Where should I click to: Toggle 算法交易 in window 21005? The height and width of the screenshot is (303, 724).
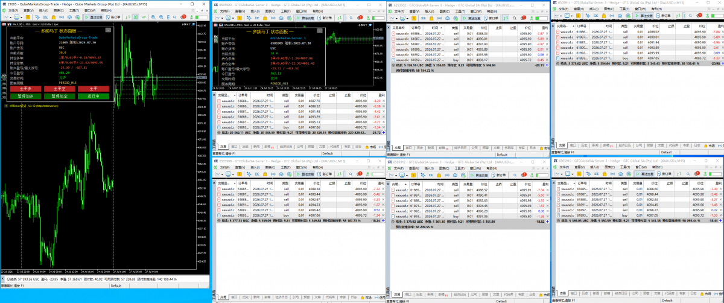click(94, 17)
